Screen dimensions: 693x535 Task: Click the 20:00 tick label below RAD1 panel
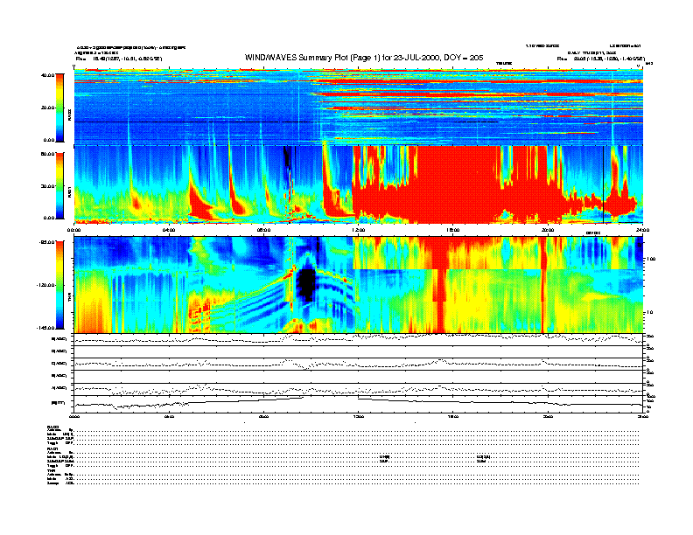coord(548,230)
